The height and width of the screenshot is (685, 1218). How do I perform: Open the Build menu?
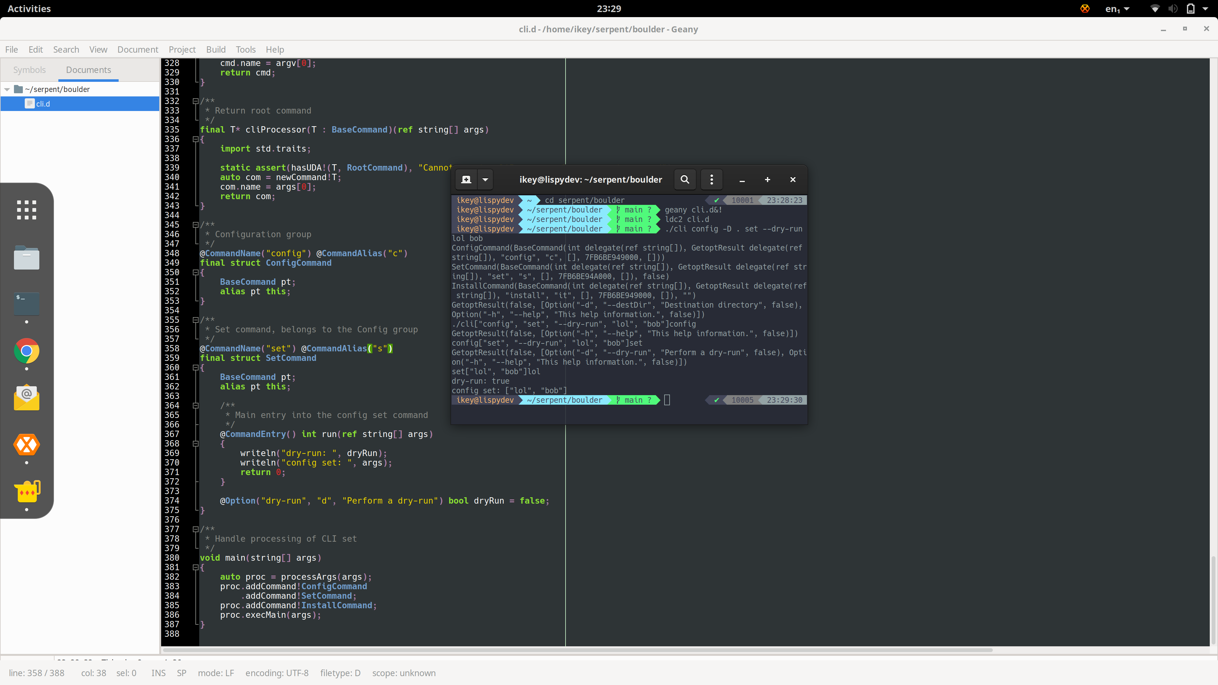[216, 50]
